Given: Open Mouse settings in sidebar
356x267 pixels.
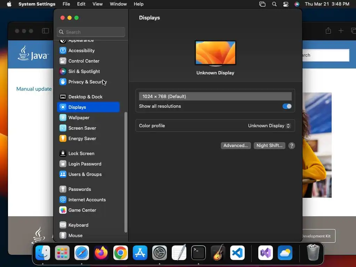Looking at the screenshot, I should (x=88, y=236).
